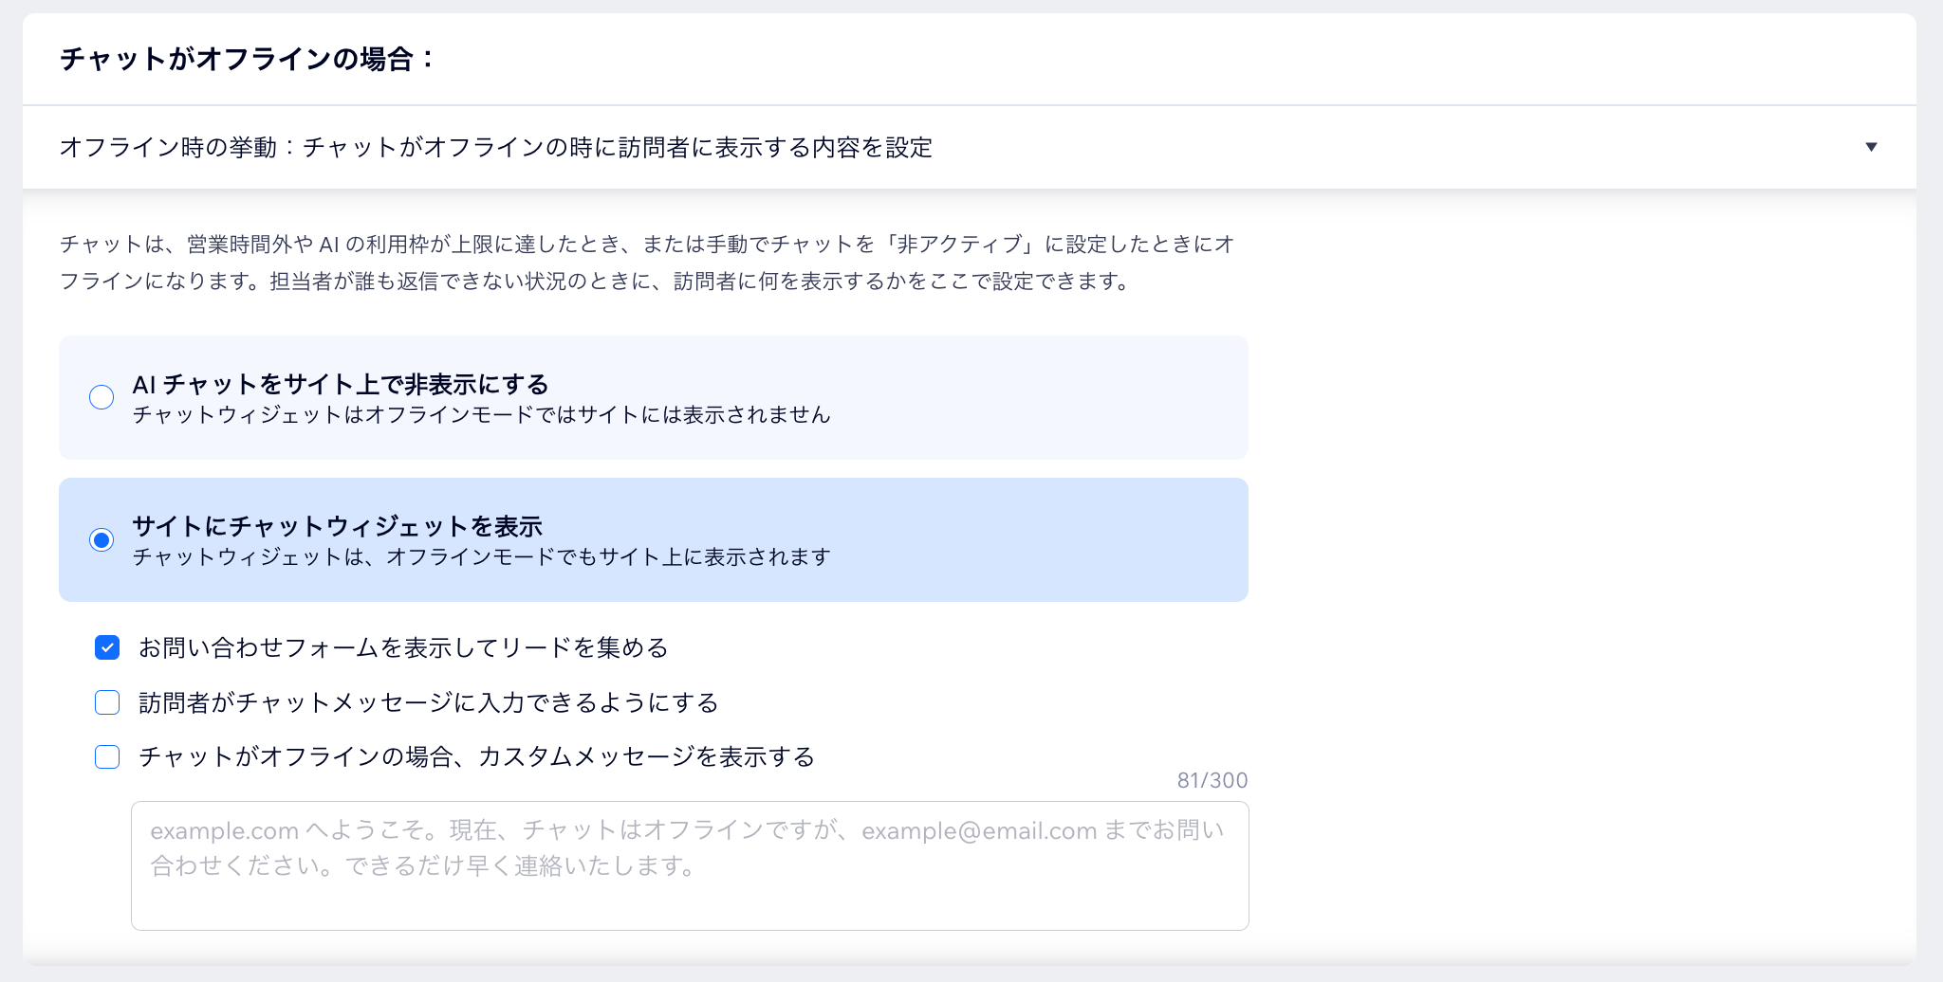Click the オフライン時の挙動 section title text
The height and width of the screenshot is (982, 1943).
(496, 147)
